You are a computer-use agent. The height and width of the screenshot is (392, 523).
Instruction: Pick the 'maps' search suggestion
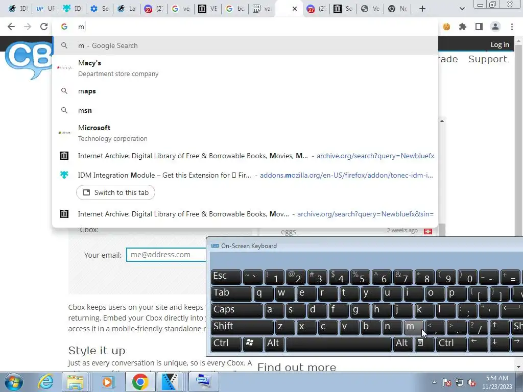(x=245, y=91)
